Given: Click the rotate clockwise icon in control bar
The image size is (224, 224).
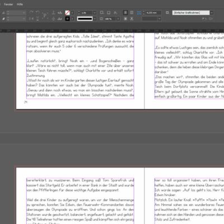Looking at the screenshot, I should click(x=31, y=12).
